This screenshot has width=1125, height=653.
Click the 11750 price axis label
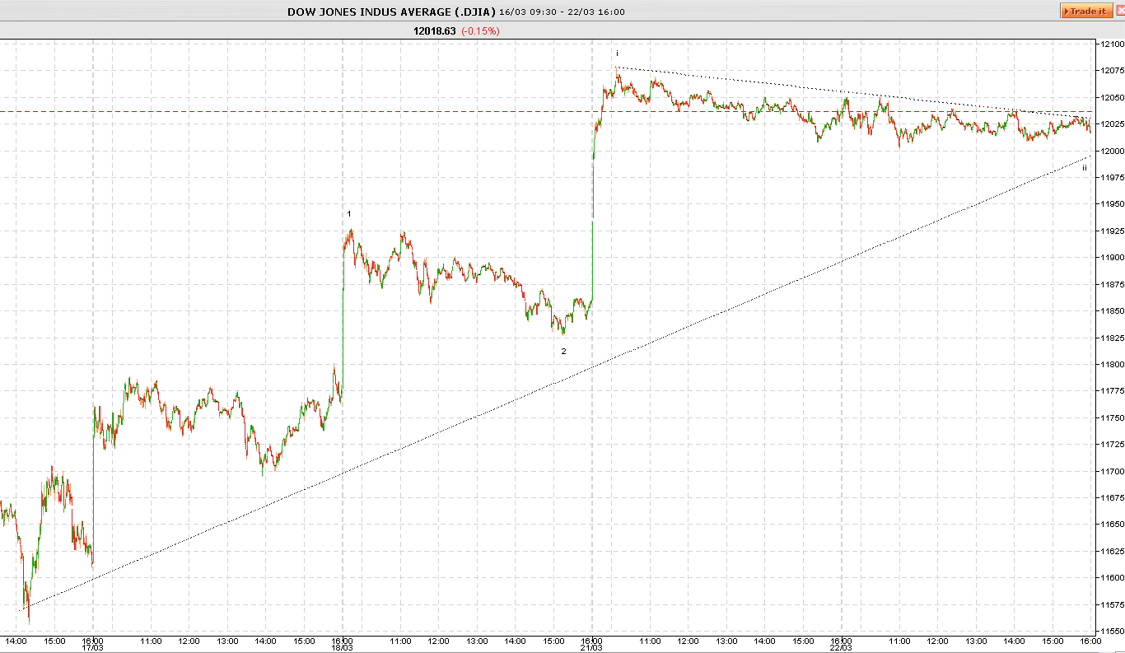click(x=1111, y=418)
